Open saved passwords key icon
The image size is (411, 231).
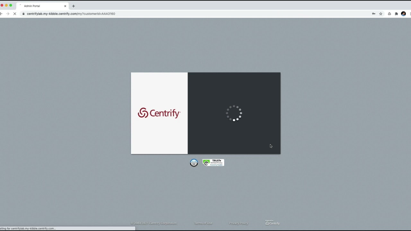point(374,14)
